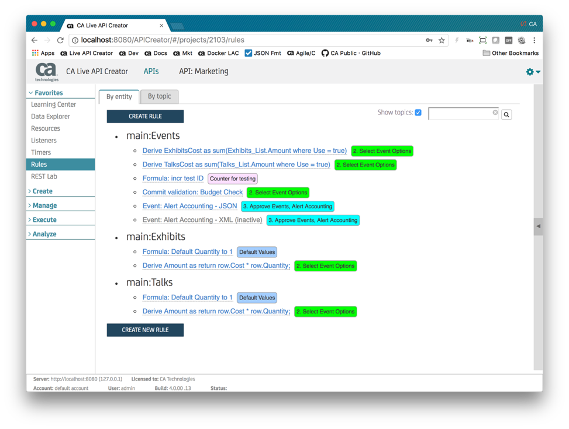Toggle the Show topics checkbox
This screenshot has width=569, height=429.
(x=418, y=112)
